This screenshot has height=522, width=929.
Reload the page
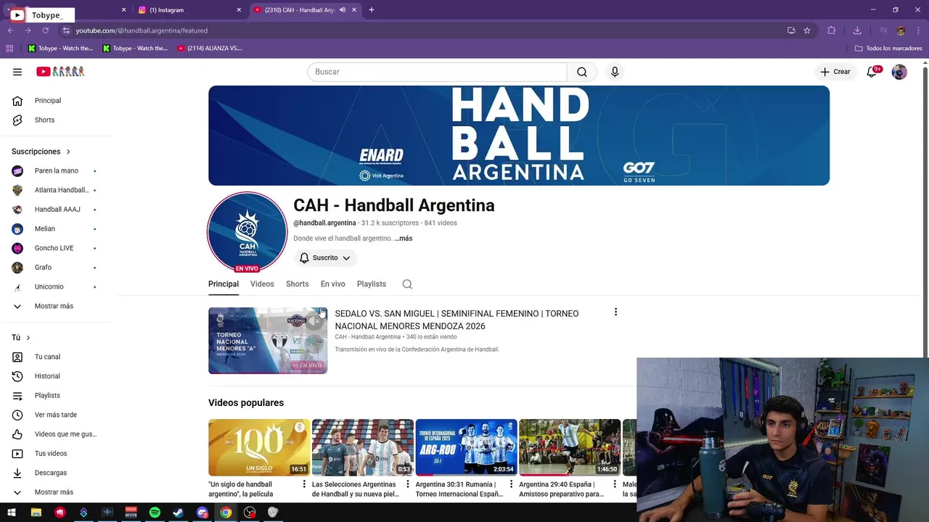click(x=45, y=30)
